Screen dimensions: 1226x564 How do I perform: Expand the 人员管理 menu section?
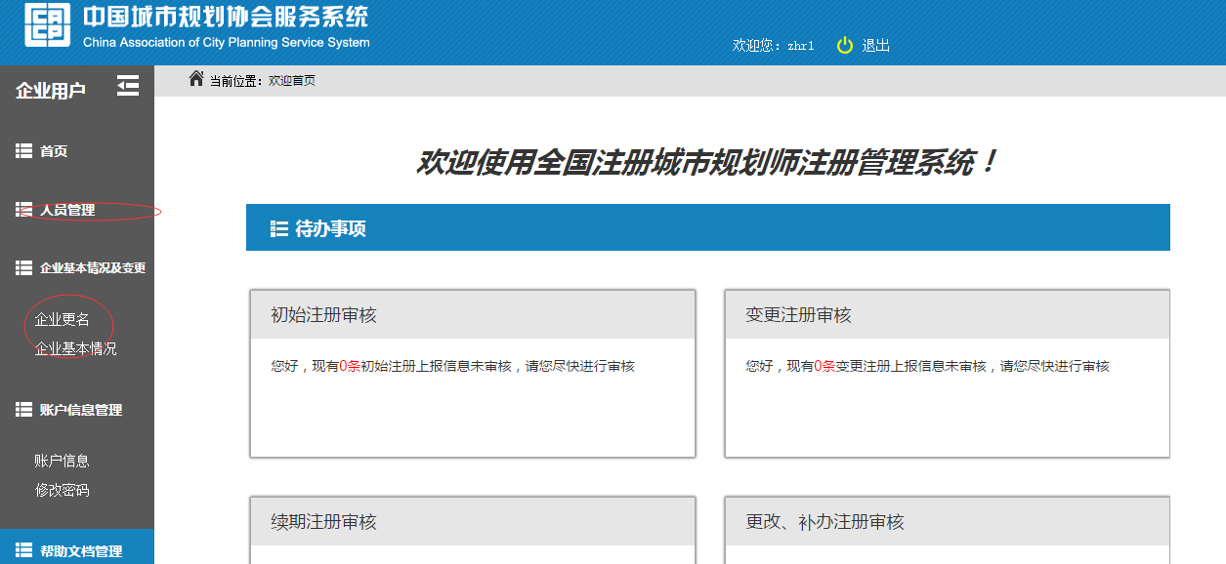(67, 210)
